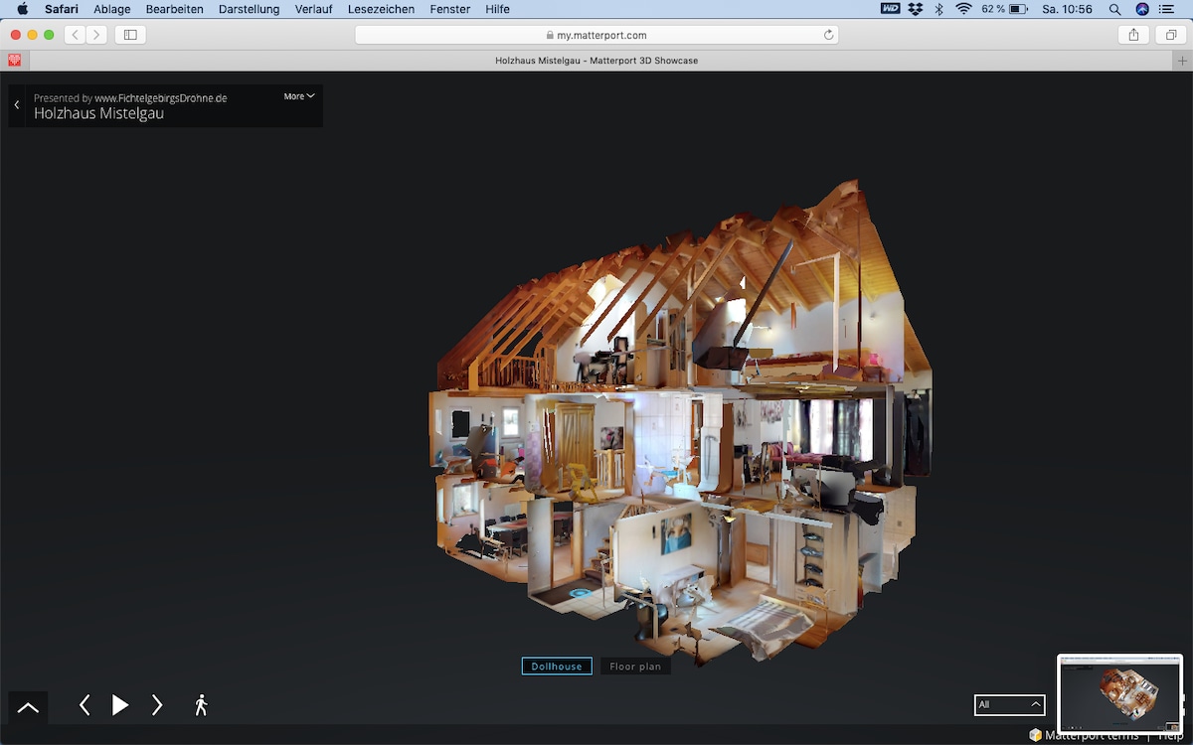Open the All floors selector

1009,704
